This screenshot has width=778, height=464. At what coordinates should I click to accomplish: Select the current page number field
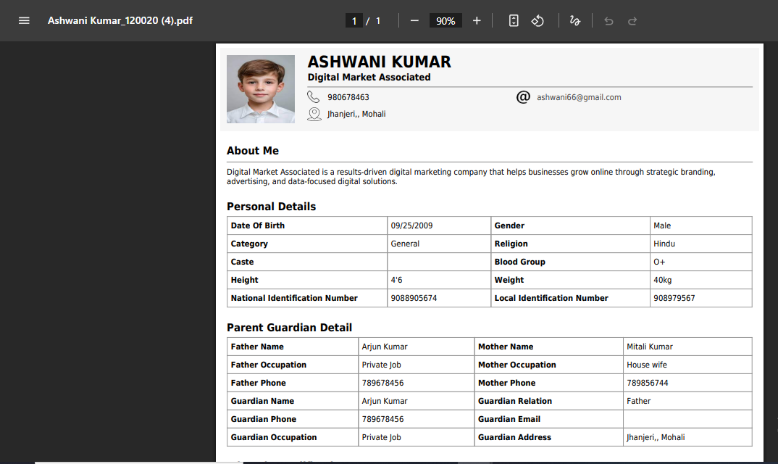[x=354, y=21]
